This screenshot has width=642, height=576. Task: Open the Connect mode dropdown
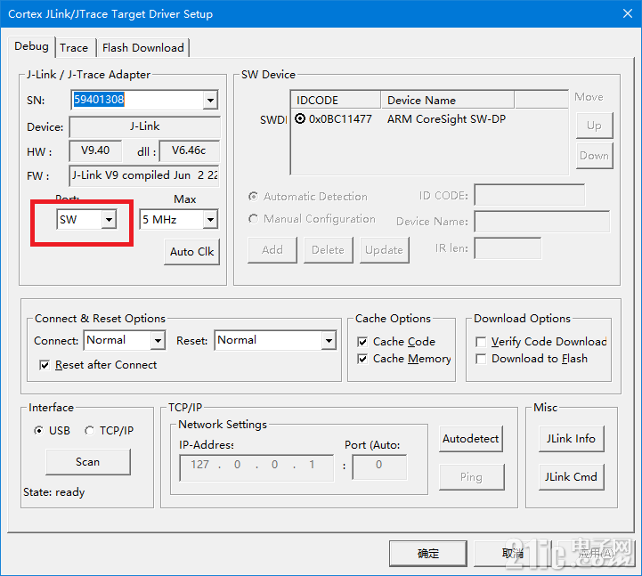point(158,340)
